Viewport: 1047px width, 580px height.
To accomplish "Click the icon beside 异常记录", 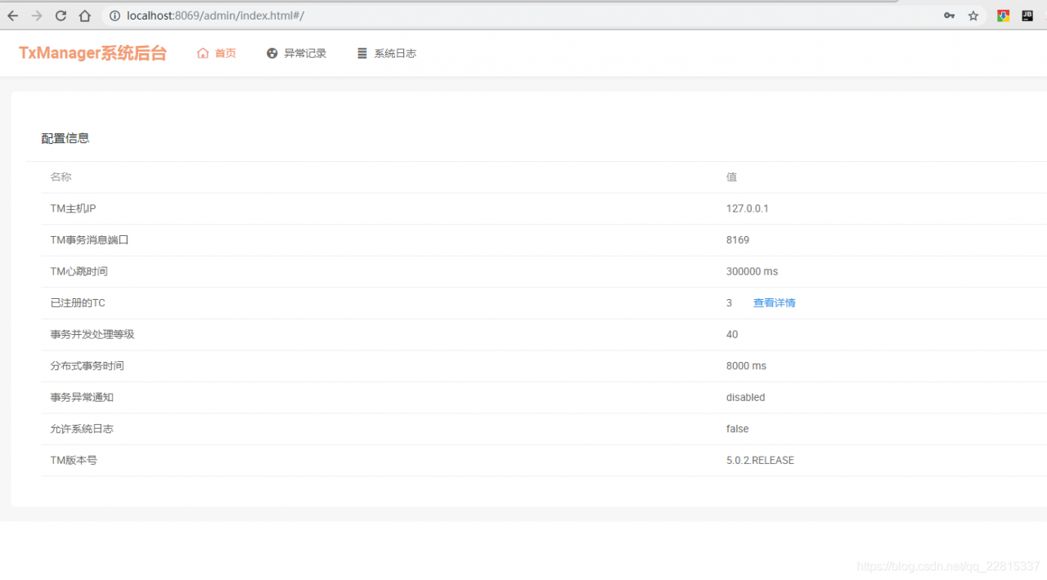I will [272, 53].
